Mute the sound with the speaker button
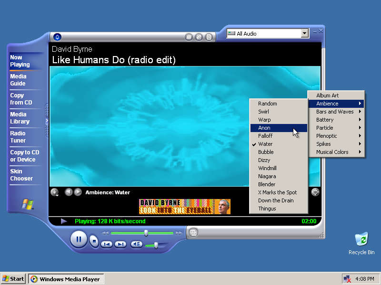The height and width of the screenshot is (285, 381). click(137, 244)
